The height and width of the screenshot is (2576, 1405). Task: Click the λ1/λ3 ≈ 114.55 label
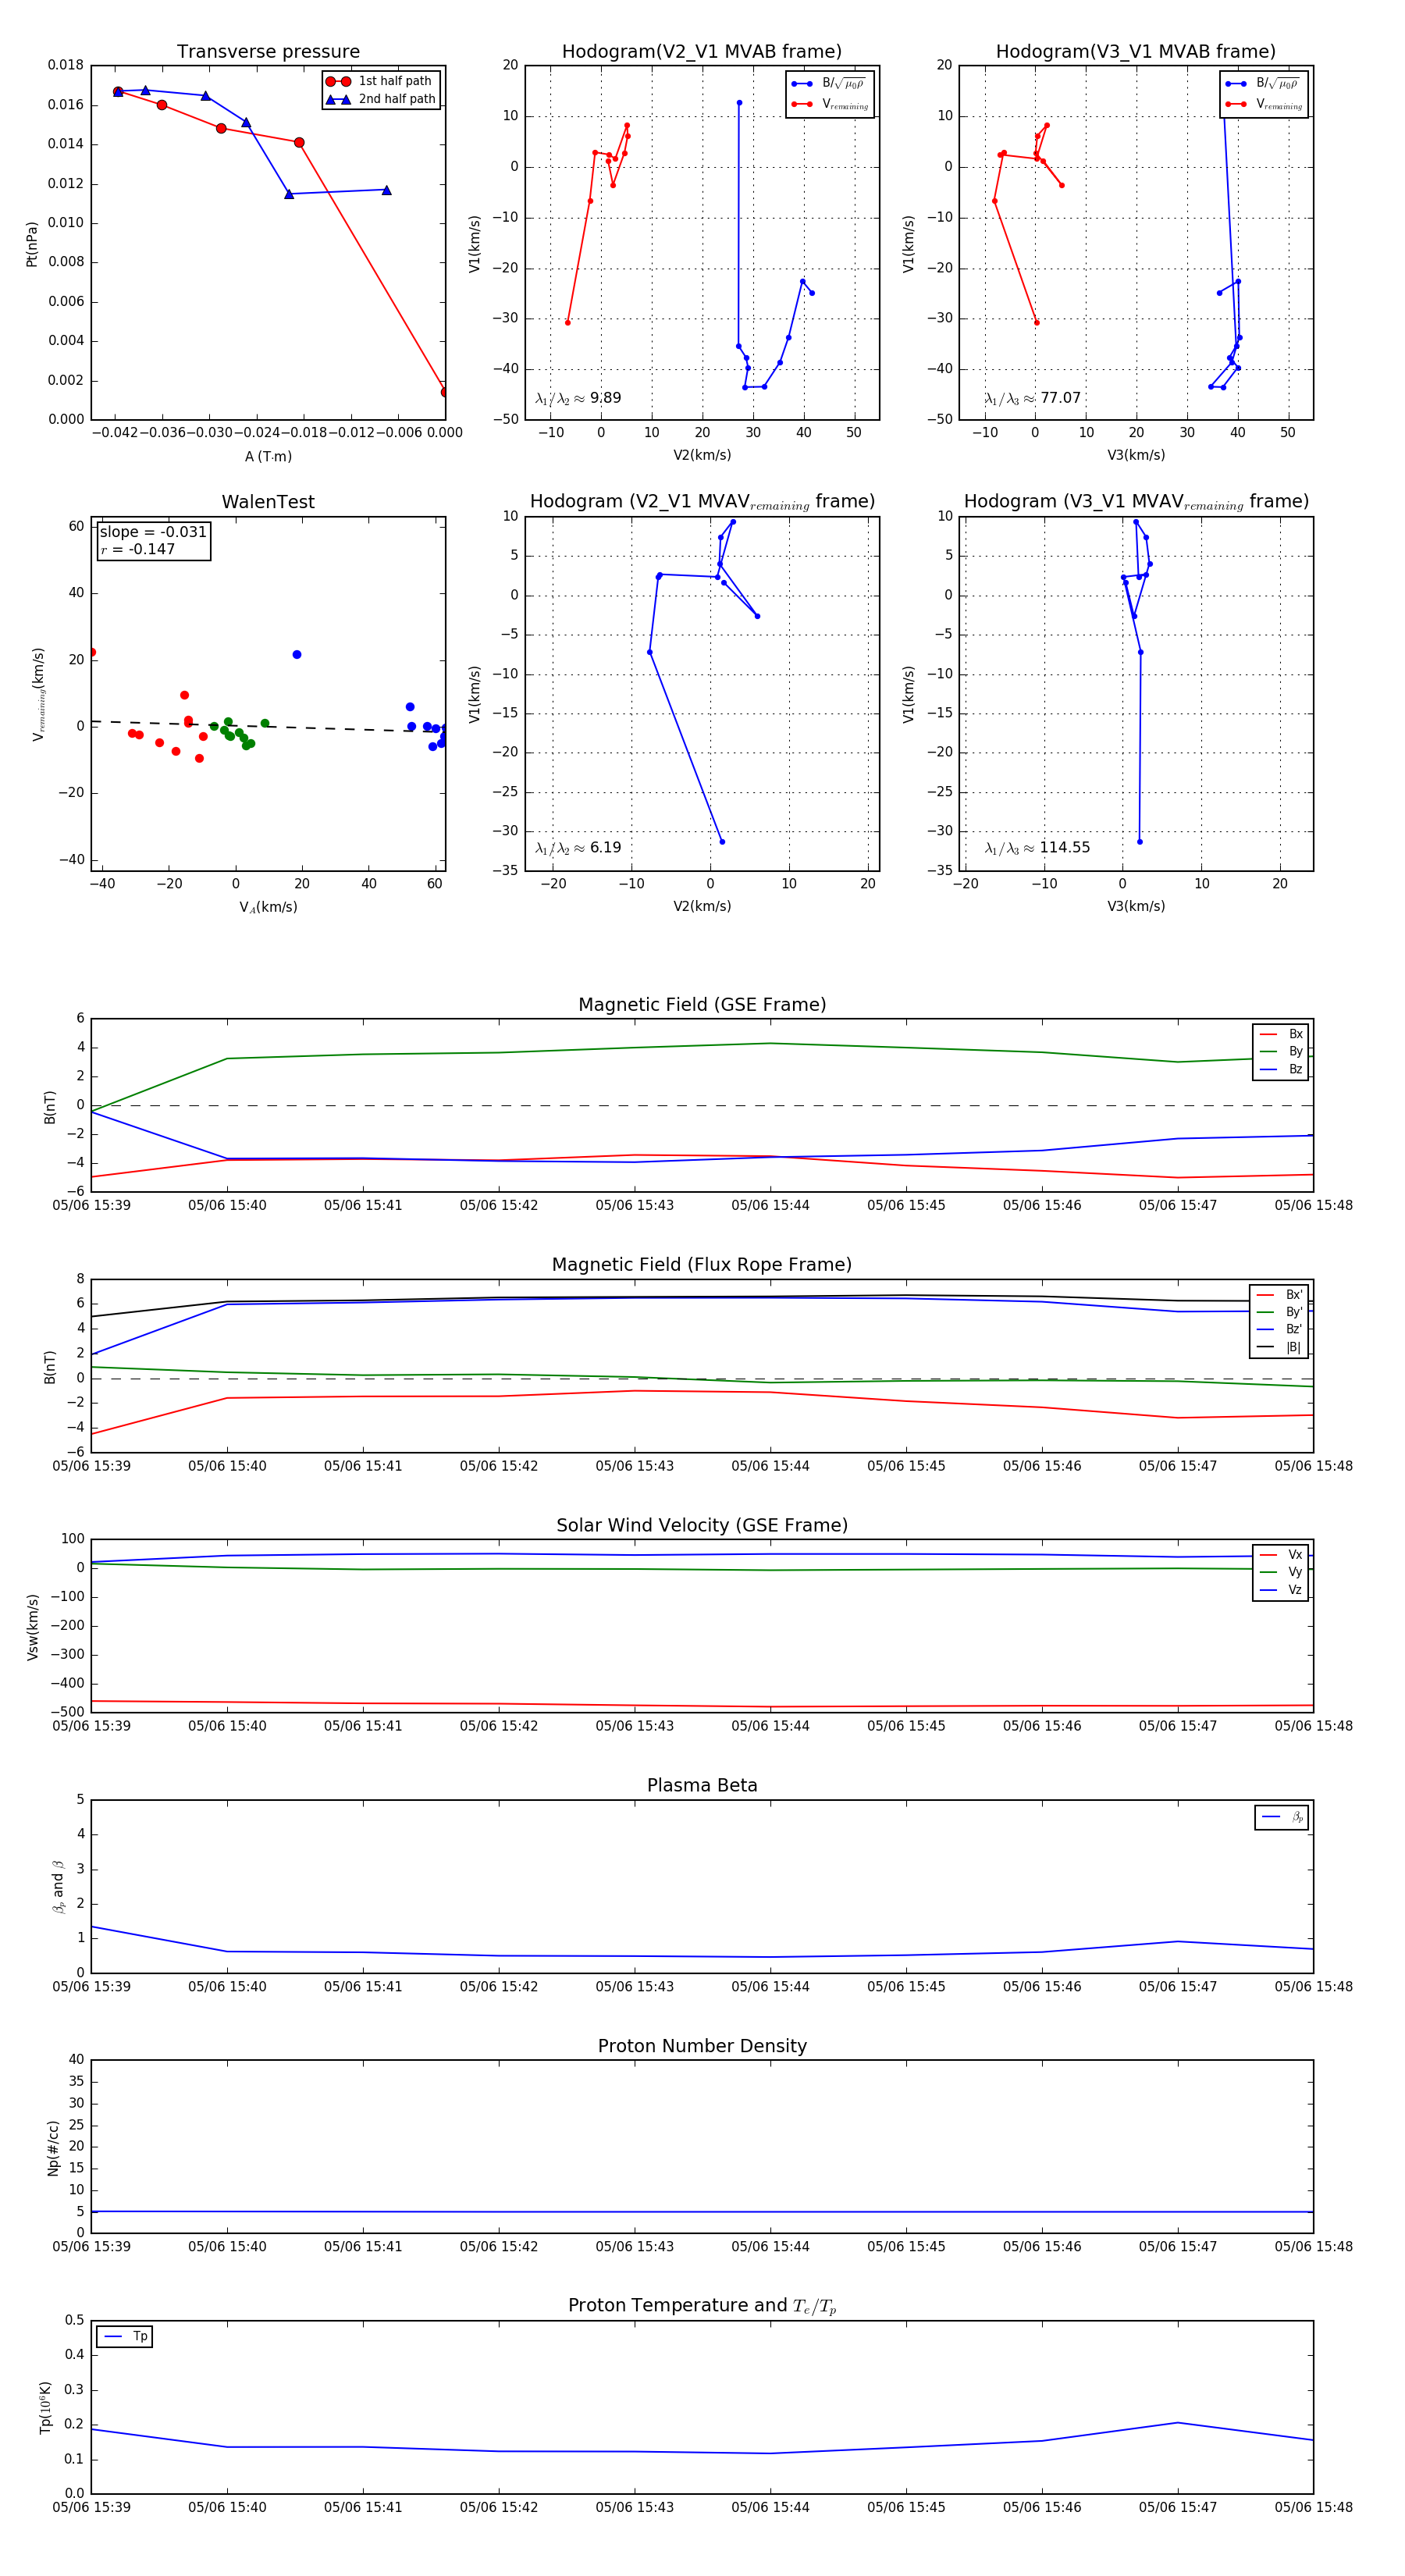click(x=1037, y=848)
